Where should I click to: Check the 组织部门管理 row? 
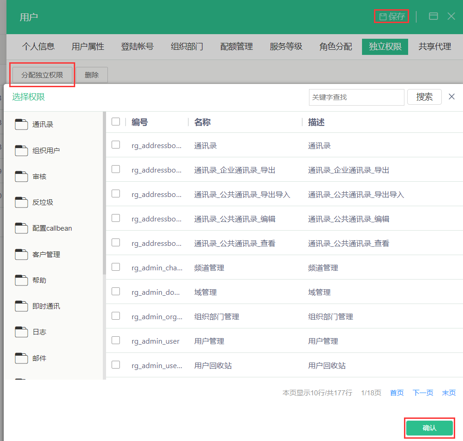(x=116, y=316)
